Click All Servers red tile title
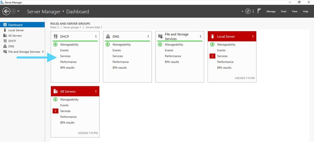Image resolution: width=314 pixels, height=142 pixels. [68, 91]
